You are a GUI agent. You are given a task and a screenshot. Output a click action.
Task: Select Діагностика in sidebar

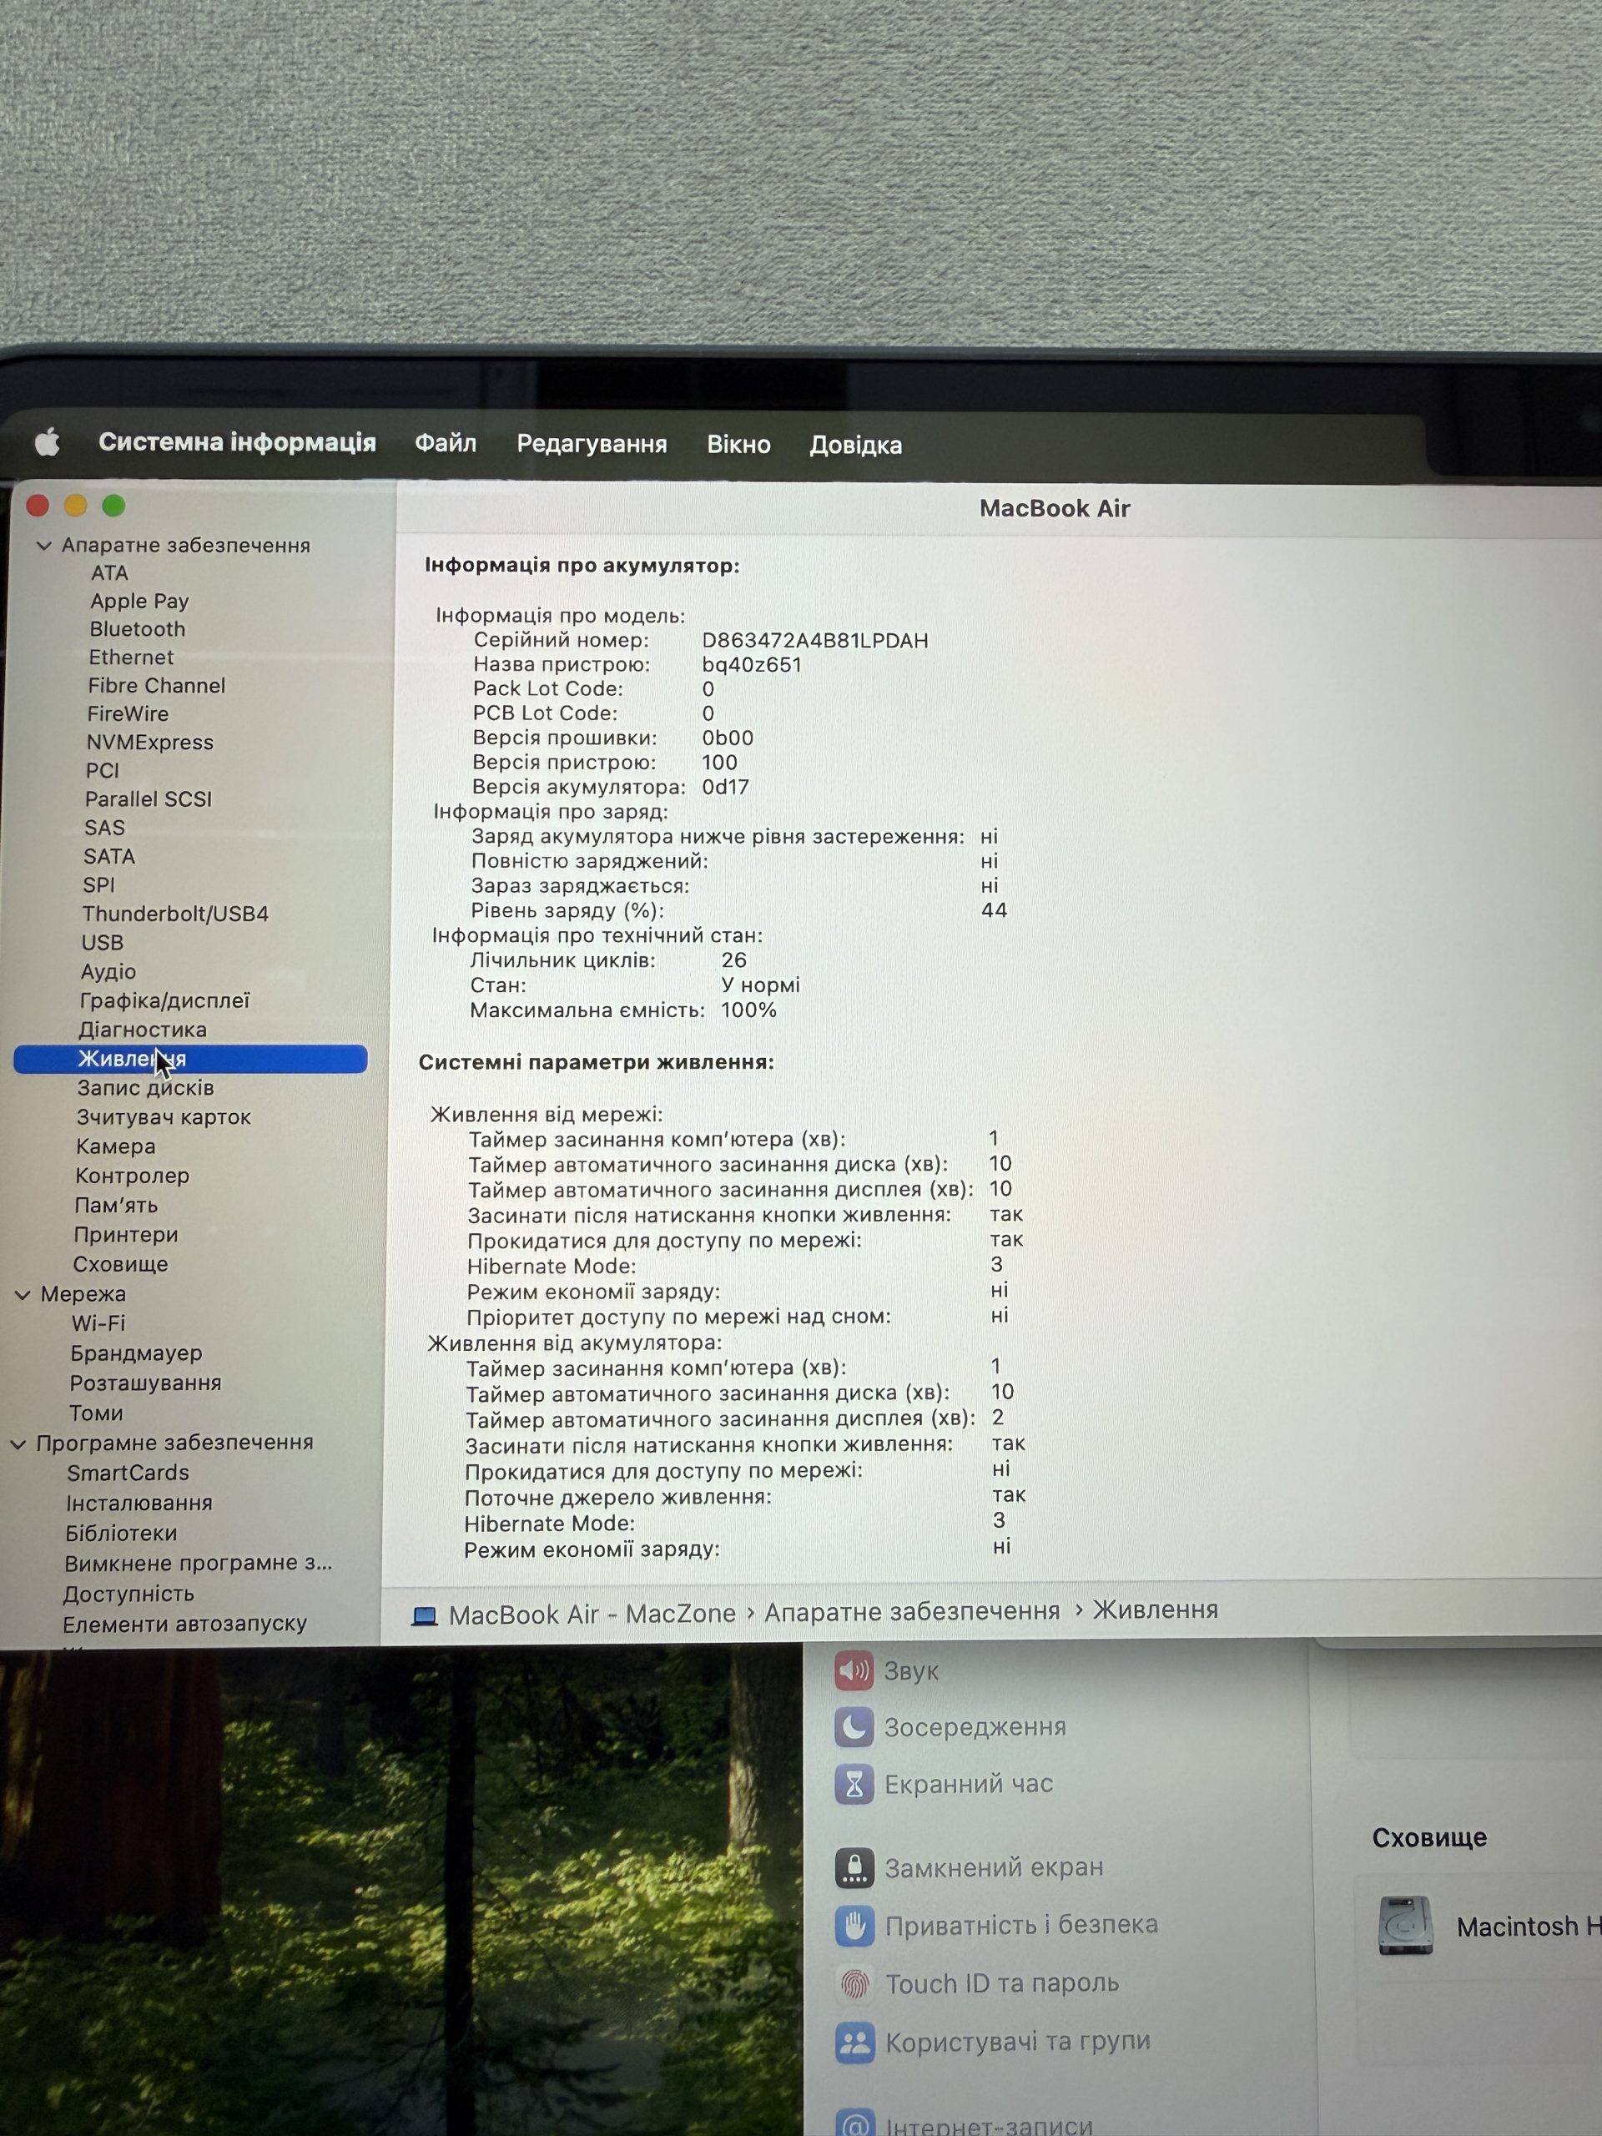click(142, 1030)
